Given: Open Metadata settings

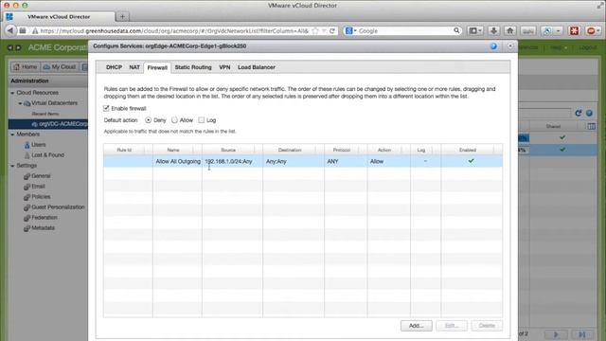Looking at the screenshot, I should 43,228.
